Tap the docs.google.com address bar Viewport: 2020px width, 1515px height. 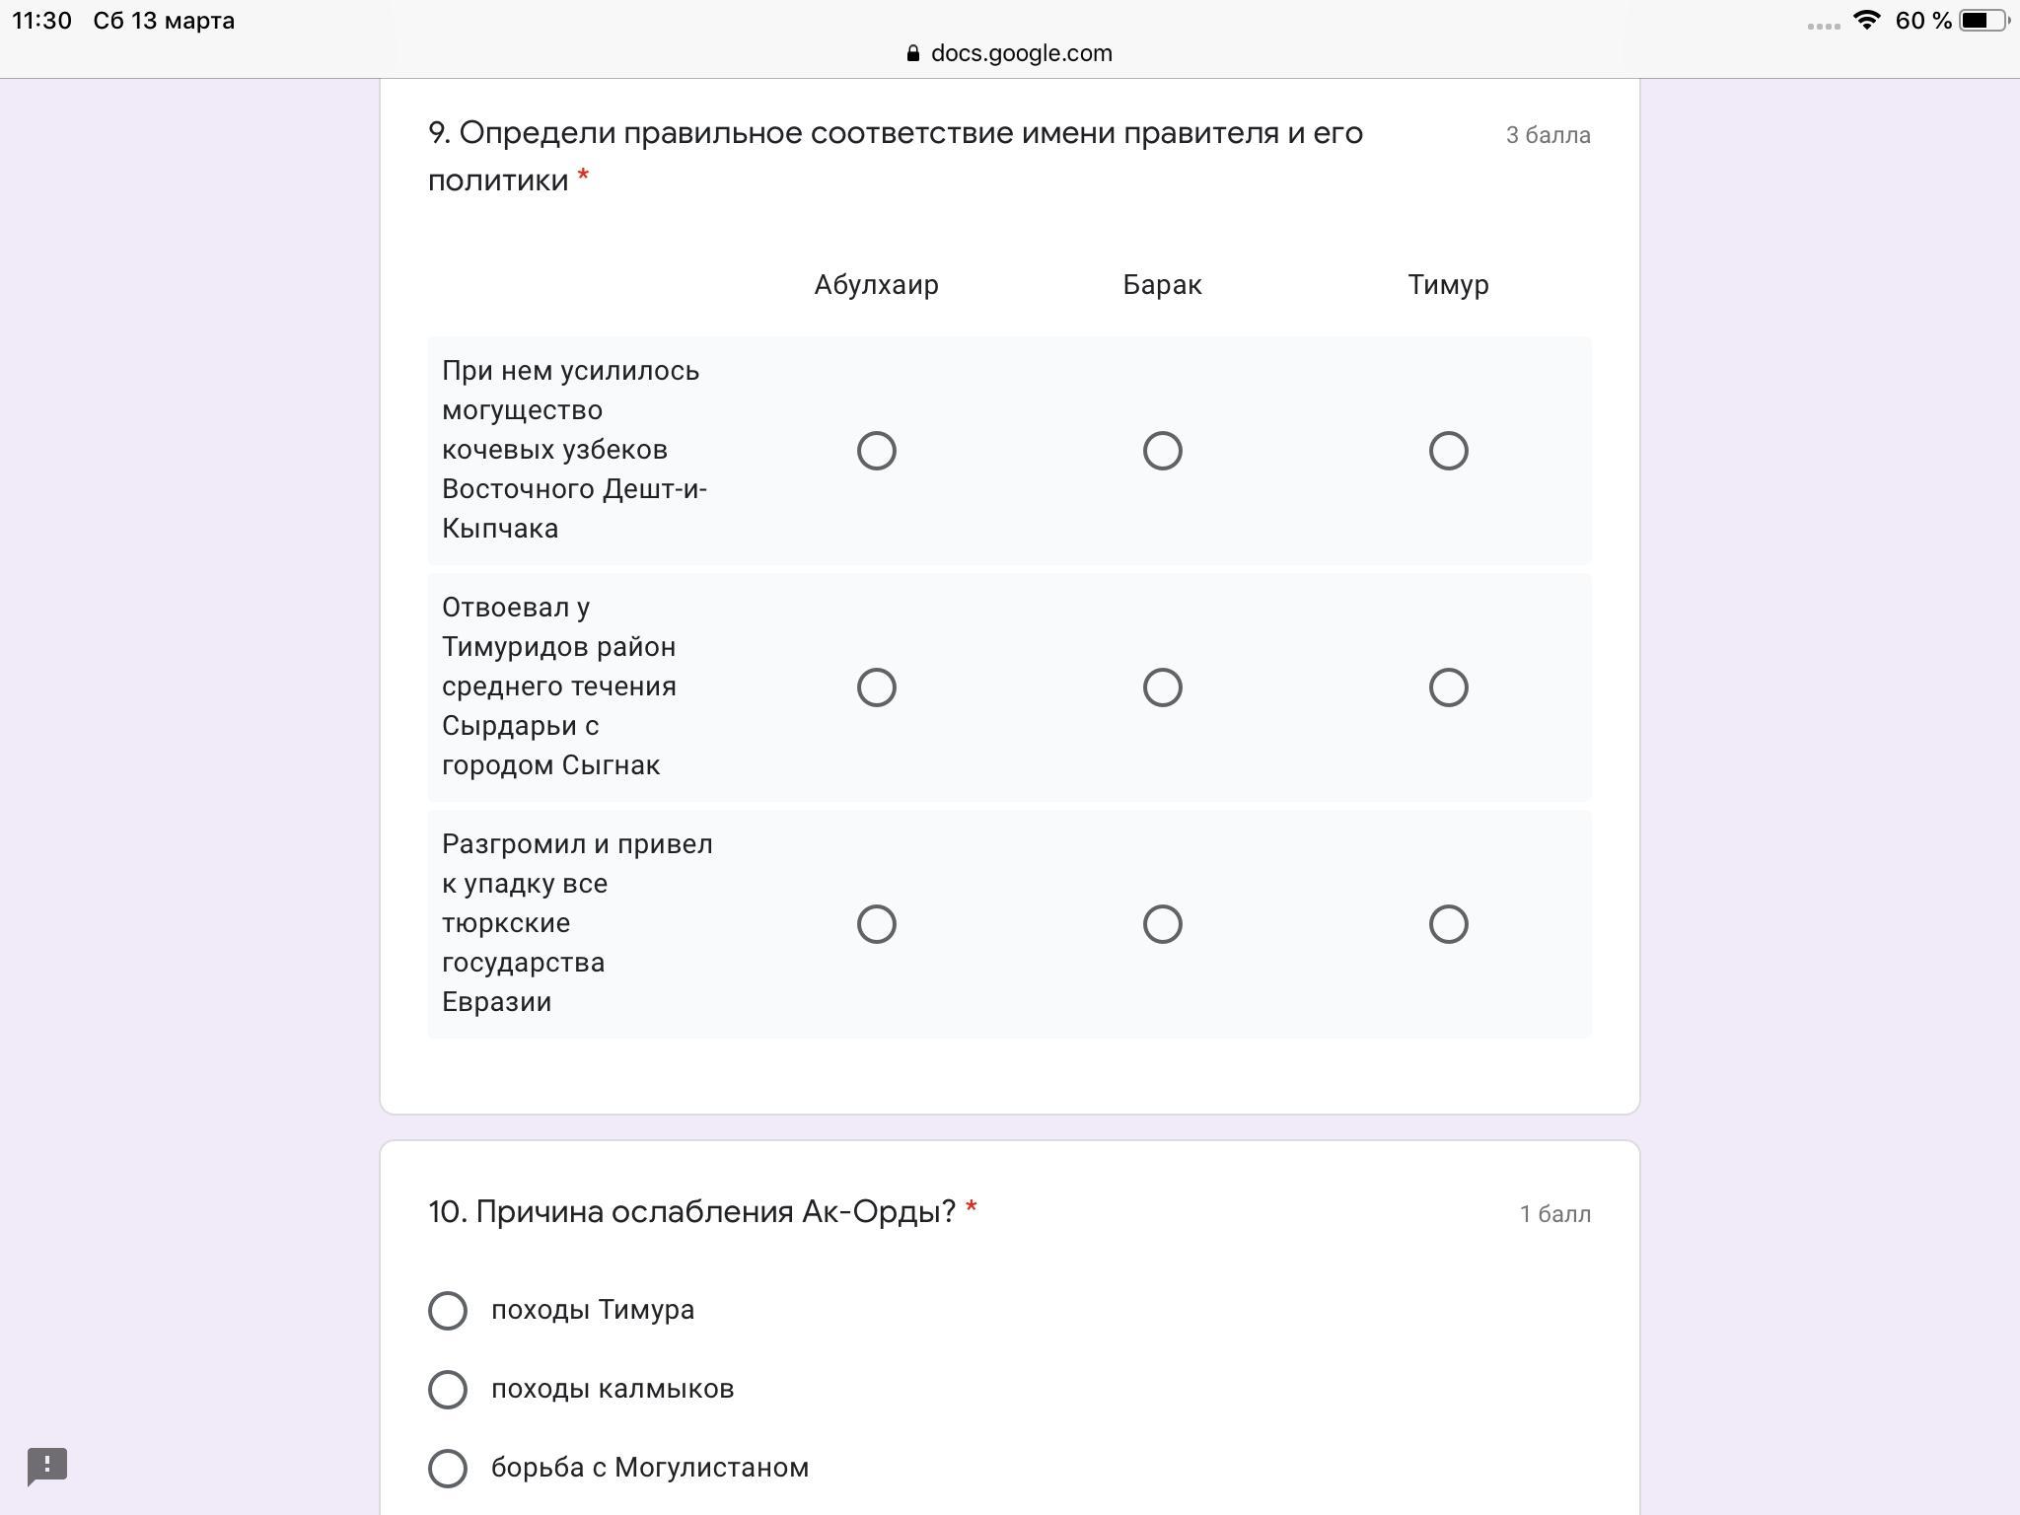pyautogui.click(x=1010, y=53)
